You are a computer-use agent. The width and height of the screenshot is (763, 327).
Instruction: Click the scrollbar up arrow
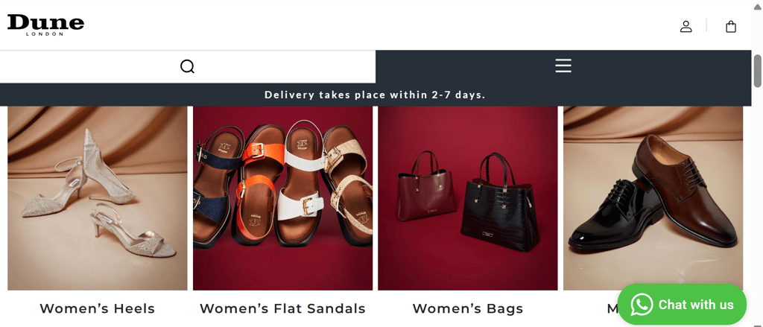tap(758, 5)
